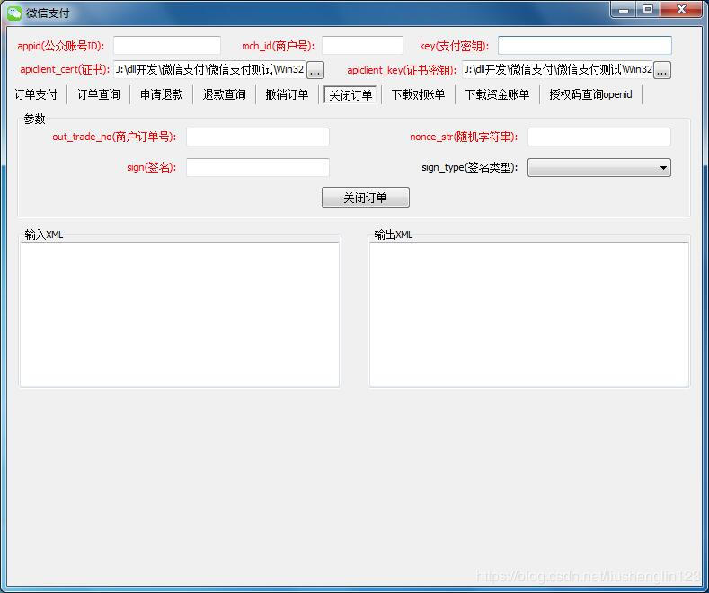Click inside the 输入XML text area
Screen dimensions: 709x593
(x=180, y=314)
